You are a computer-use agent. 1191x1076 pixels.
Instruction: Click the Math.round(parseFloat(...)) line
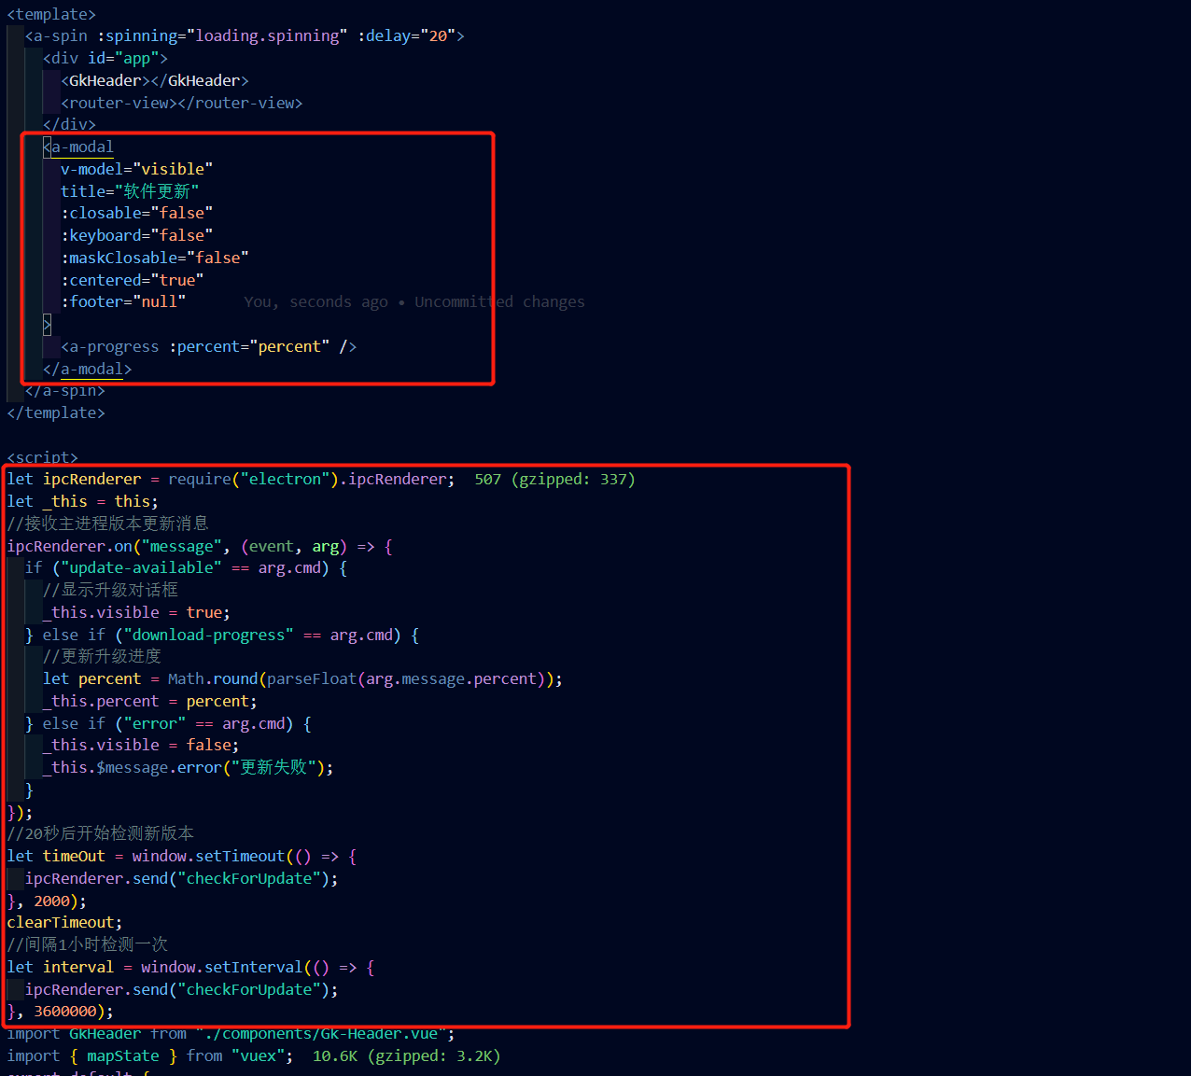(303, 679)
